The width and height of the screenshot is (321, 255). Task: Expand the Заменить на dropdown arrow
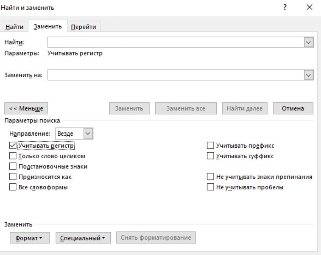(x=309, y=75)
